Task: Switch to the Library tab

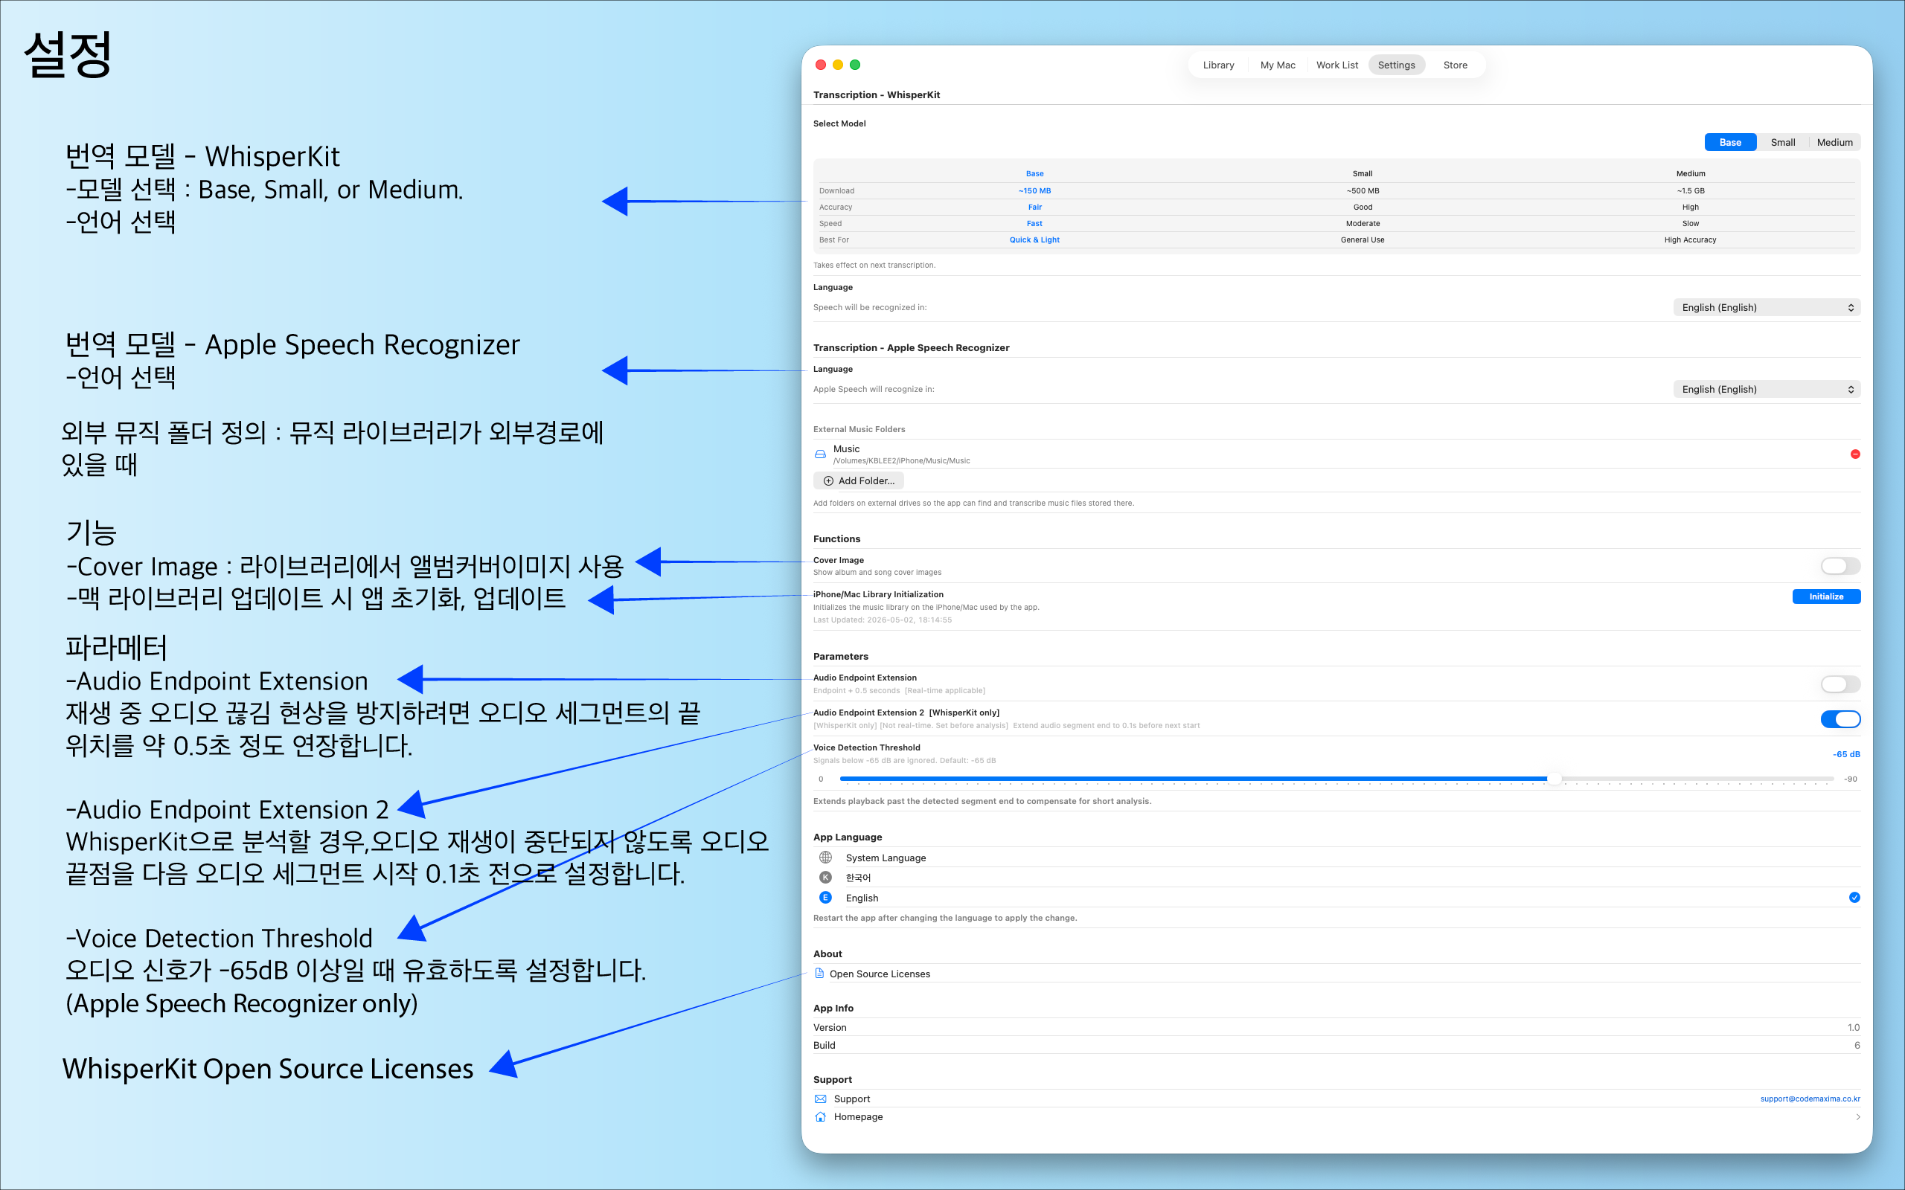Action: coord(1217,65)
